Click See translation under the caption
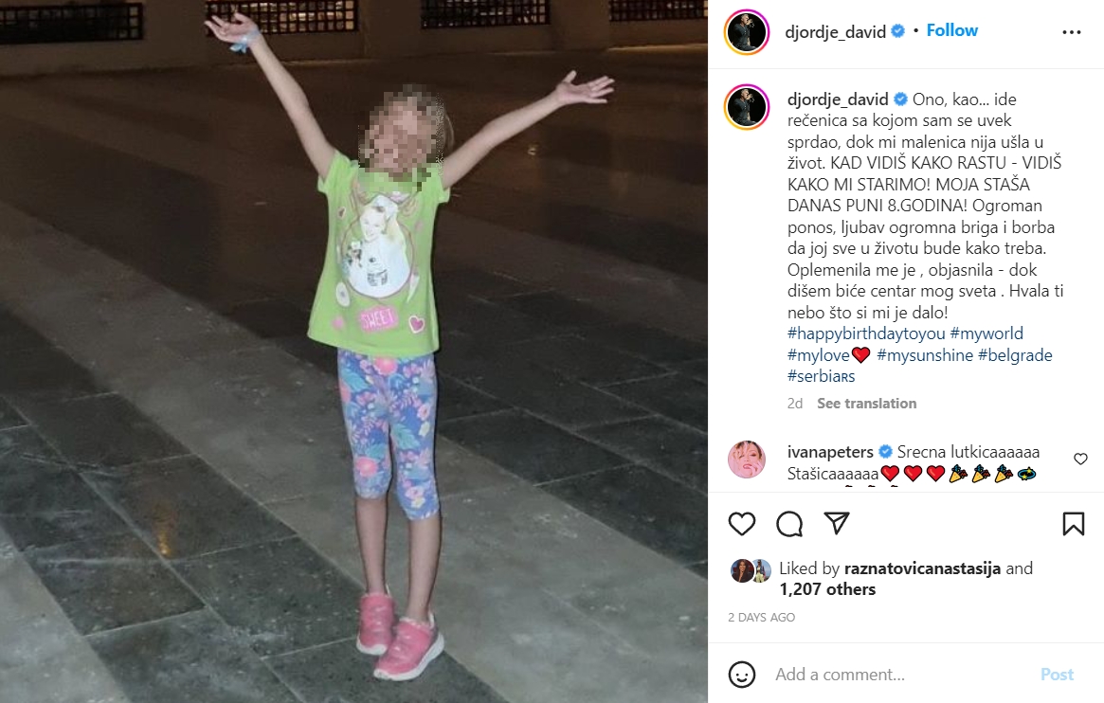 867,404
